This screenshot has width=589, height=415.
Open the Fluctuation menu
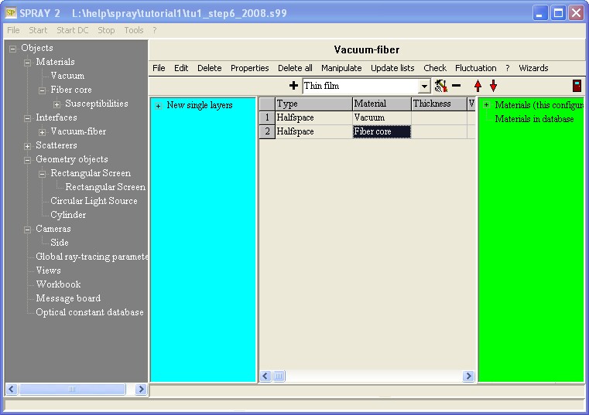pyautogui.click(x=475, y=68)
